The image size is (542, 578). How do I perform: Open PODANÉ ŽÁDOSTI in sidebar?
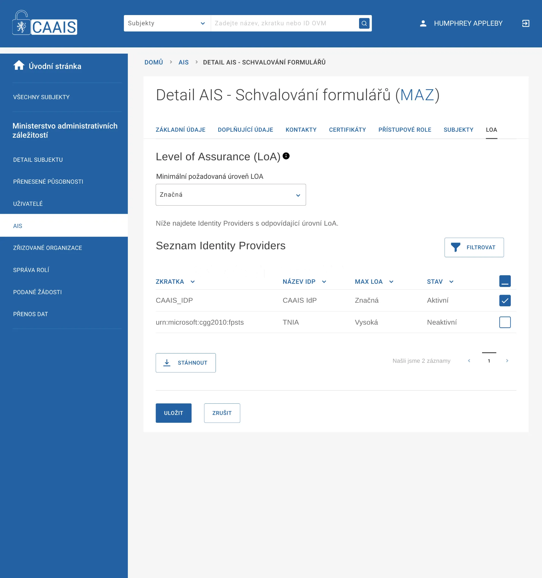[37, 292]
